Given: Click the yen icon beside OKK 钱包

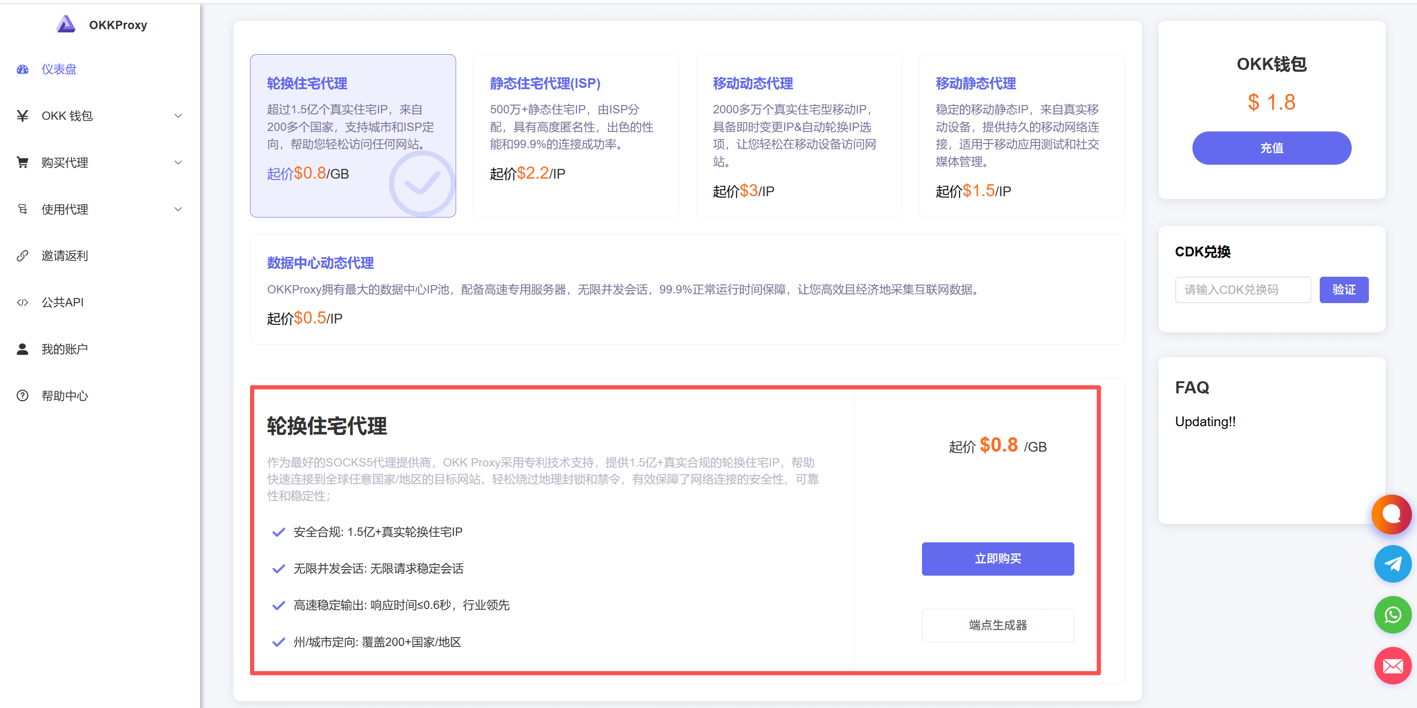Looking at the screenshot, I should point(23,116).
